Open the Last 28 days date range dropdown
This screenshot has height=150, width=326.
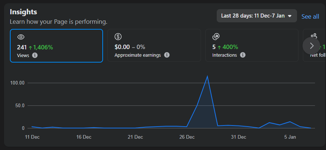[x=256, y=16]
